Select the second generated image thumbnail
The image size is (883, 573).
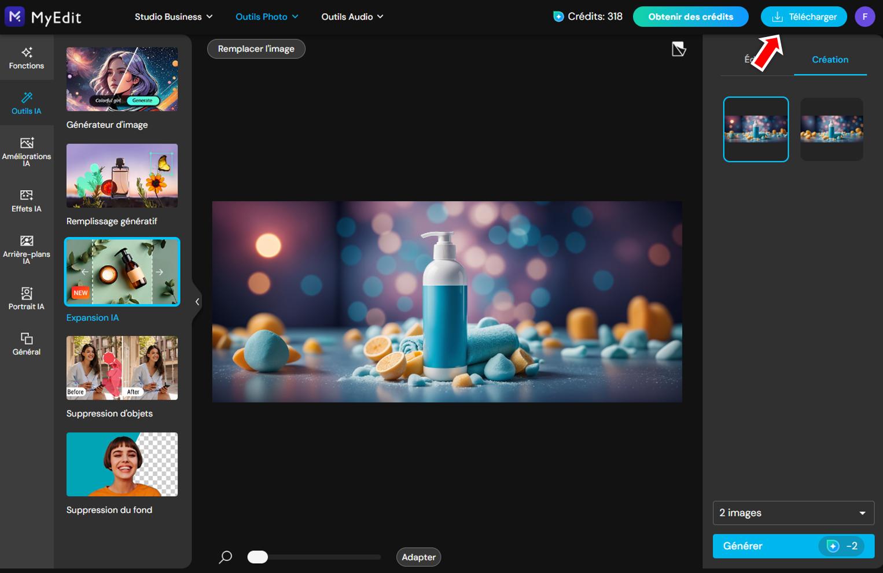[x=832, y=129]
